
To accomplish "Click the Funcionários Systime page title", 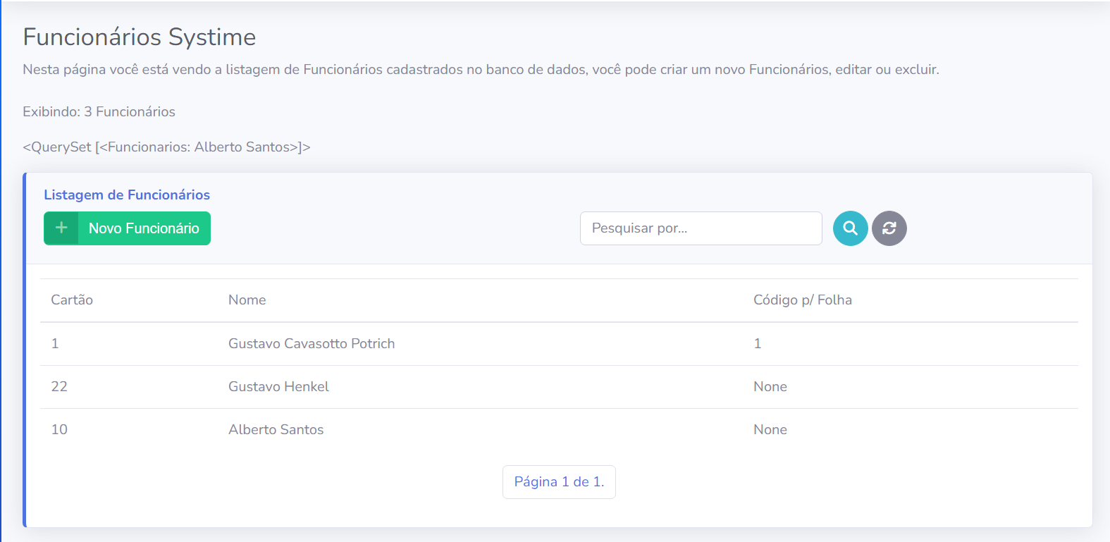I will pos(140,37).
